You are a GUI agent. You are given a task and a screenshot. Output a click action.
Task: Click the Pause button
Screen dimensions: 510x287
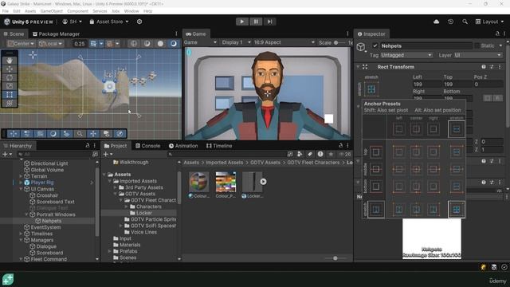(x=256, y=22)
